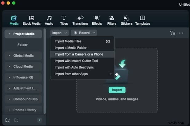Open the three-dot more options menu
This screenshot has width=190, height=126.
coord(181,33)
